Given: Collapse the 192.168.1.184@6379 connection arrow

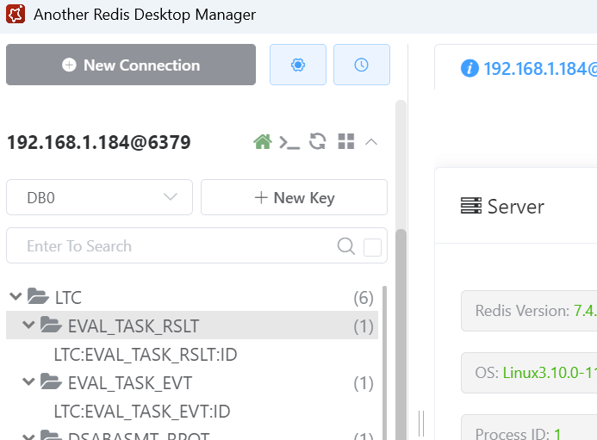Looking at the screenshot, I should tap(371, 142).
